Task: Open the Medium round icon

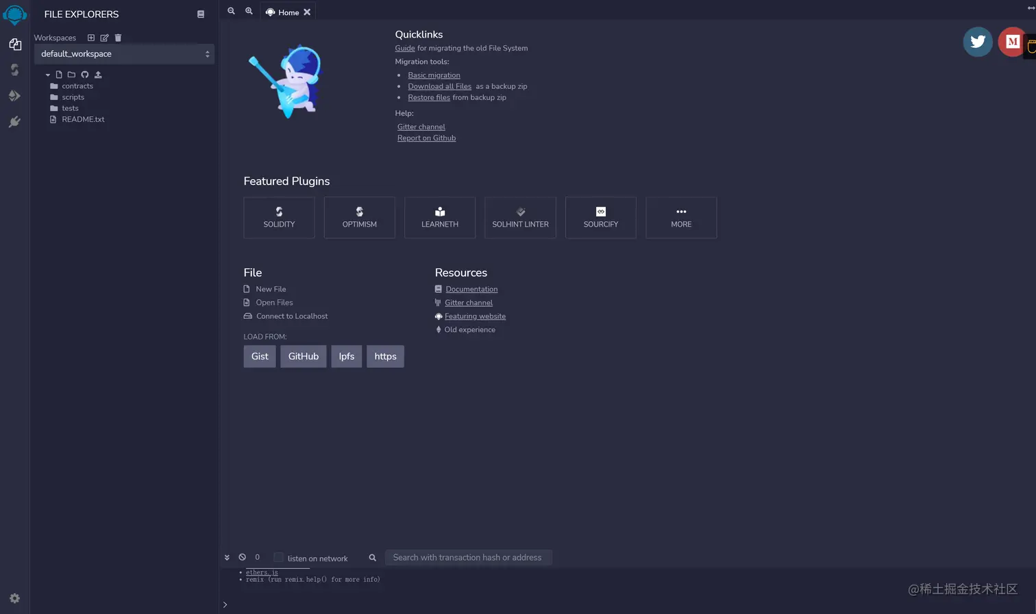Action: 1012,42
